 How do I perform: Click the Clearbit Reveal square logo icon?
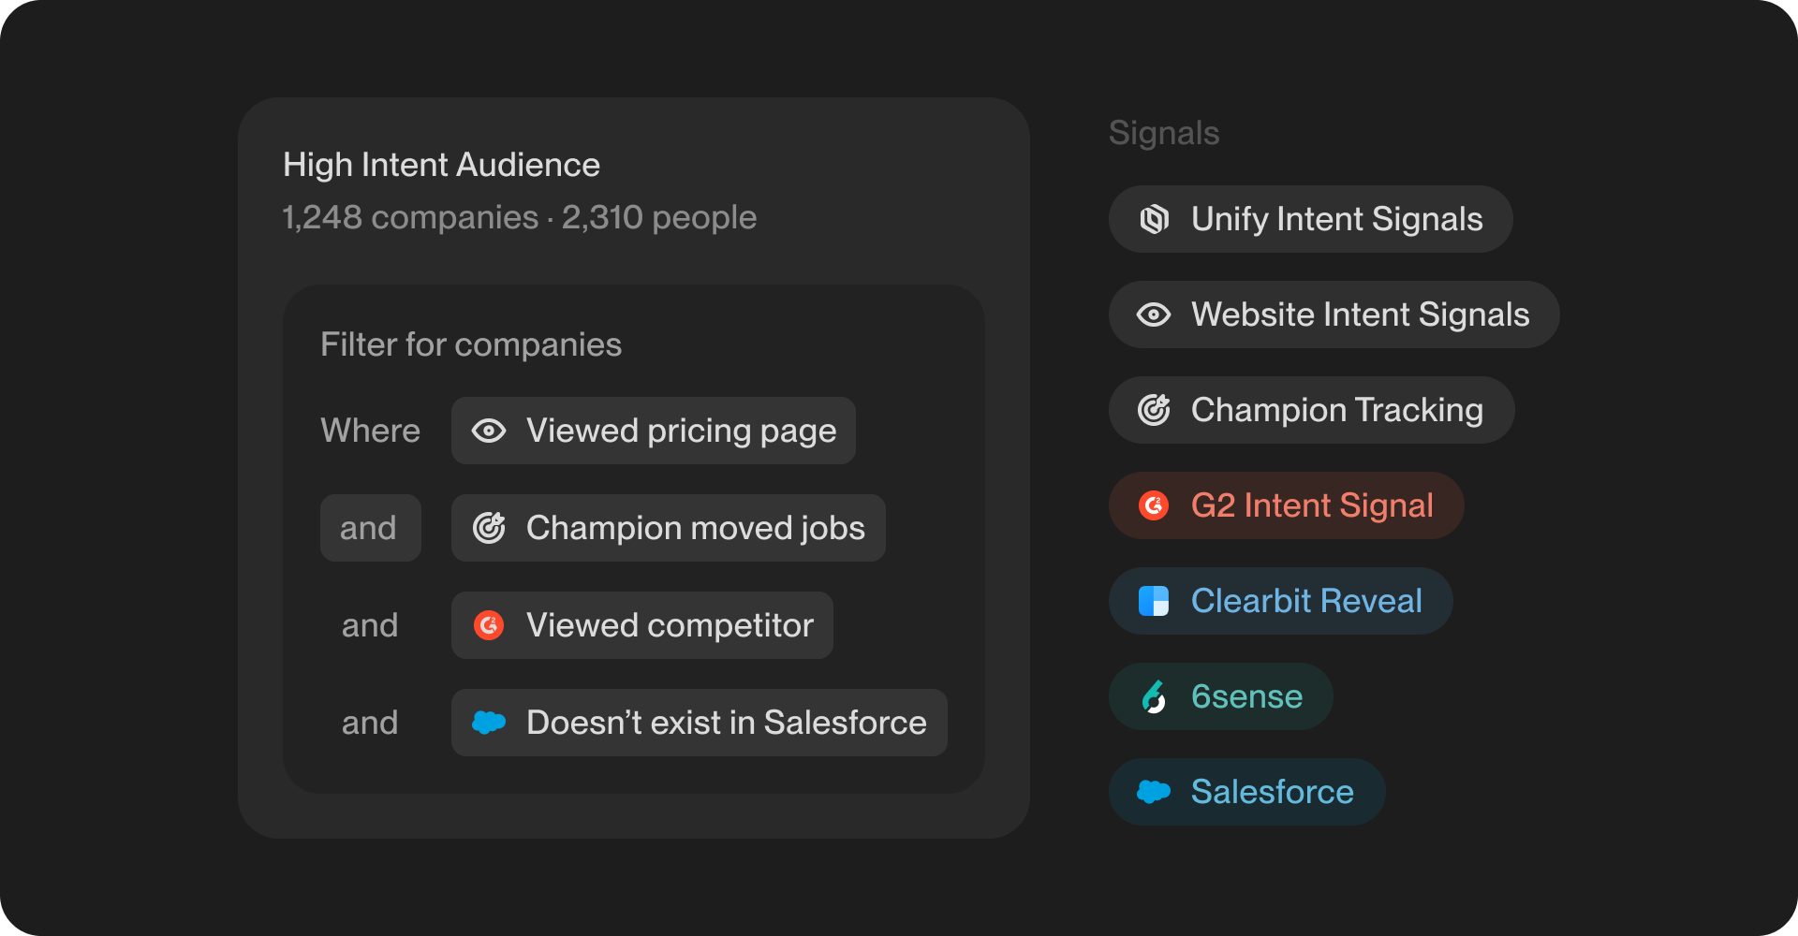pyautogui.click(x=1154, y=601)
